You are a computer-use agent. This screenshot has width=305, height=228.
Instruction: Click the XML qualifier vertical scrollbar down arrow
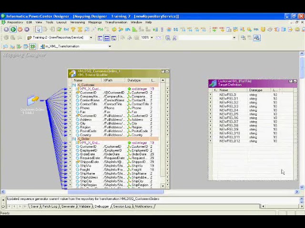[163, 186]
